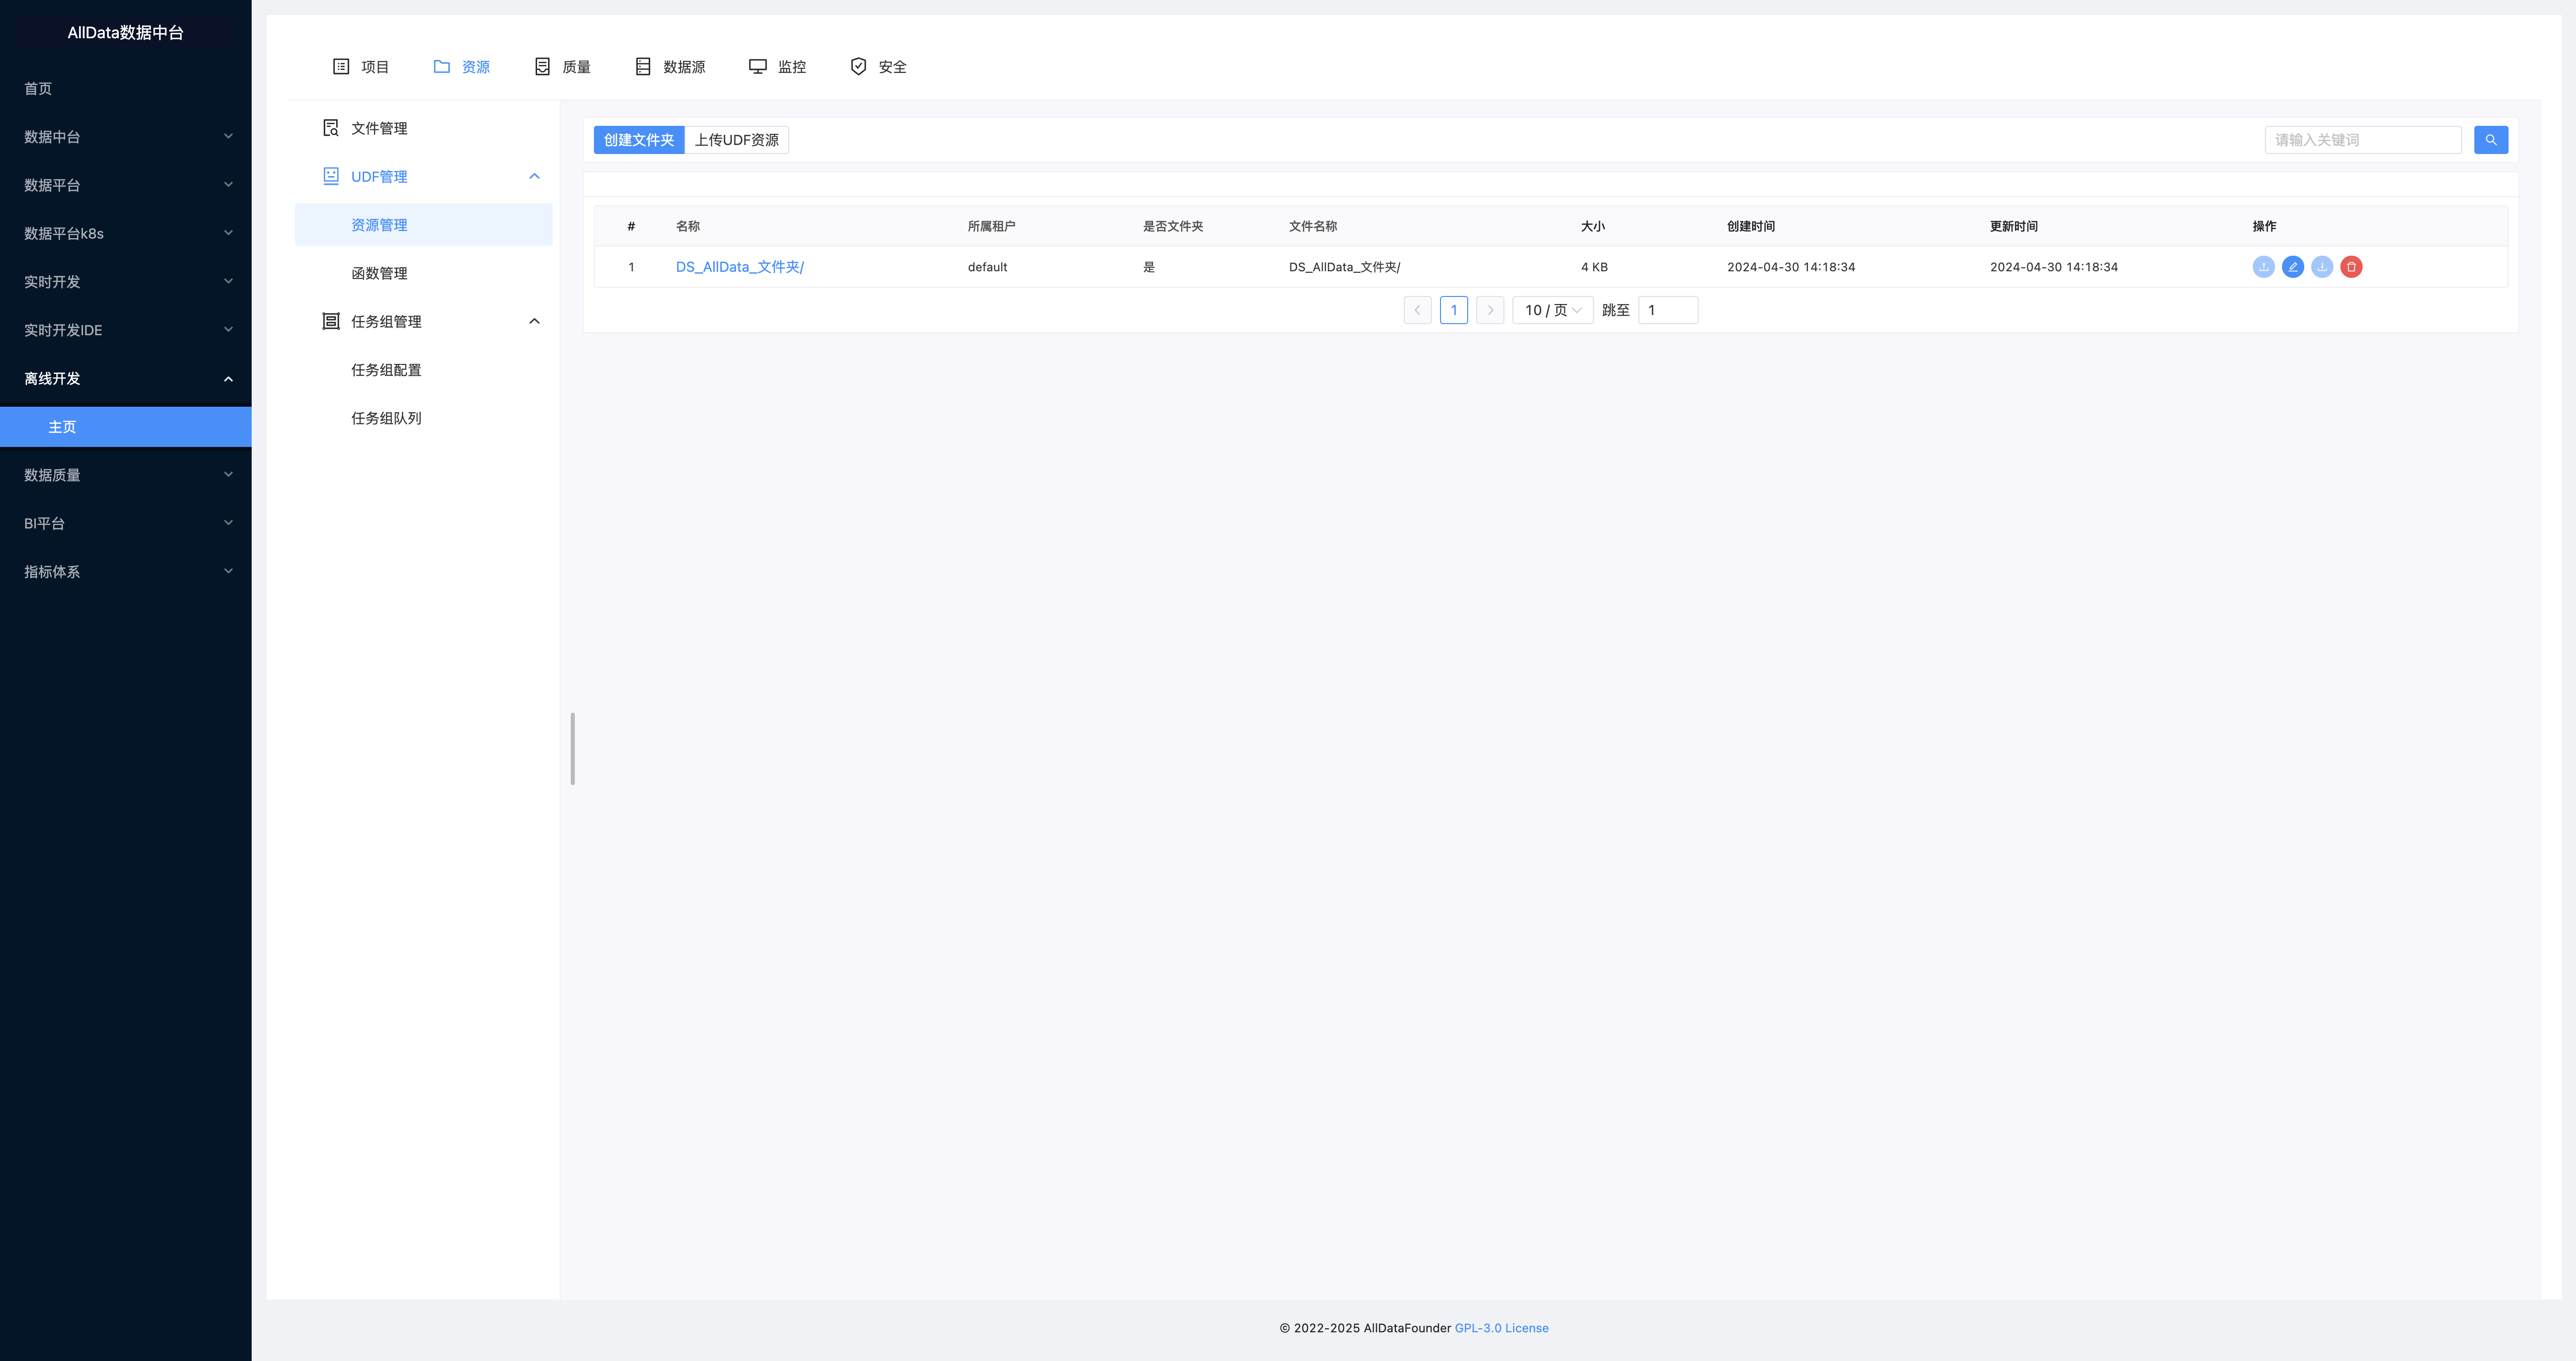Switch to the 安全 tab
This screenshot has width=2576, height=1361.
[x=878, y=66]
